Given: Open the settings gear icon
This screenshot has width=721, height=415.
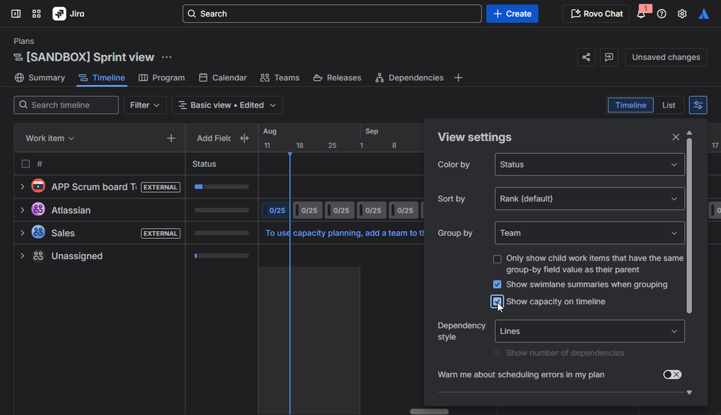Looking at the screenshot, I should tap(681, 14).
